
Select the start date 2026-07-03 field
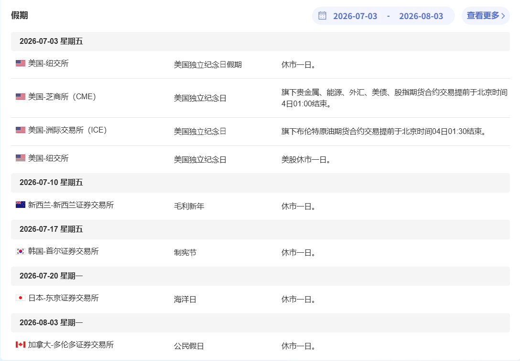click(355, 16)
